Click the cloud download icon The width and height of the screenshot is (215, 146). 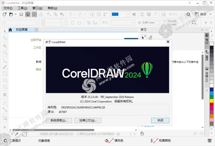[x=28, y=14]
